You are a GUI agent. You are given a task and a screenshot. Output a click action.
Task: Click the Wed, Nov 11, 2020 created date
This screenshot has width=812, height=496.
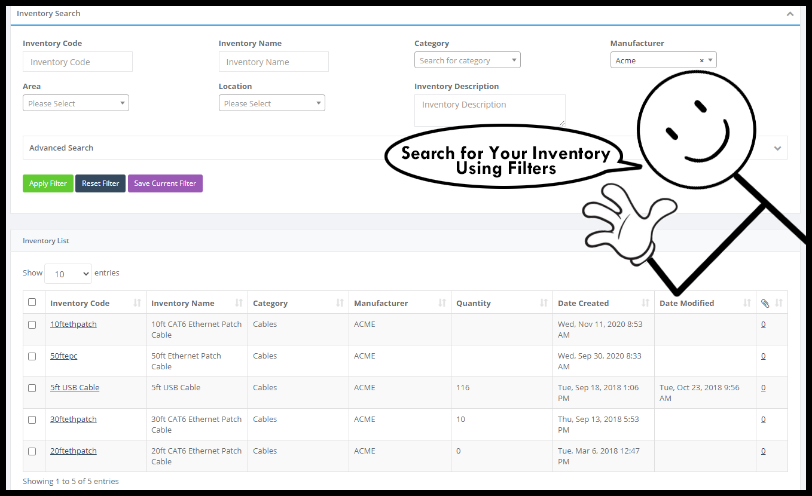pyautogui.click(x=600, y=330)
